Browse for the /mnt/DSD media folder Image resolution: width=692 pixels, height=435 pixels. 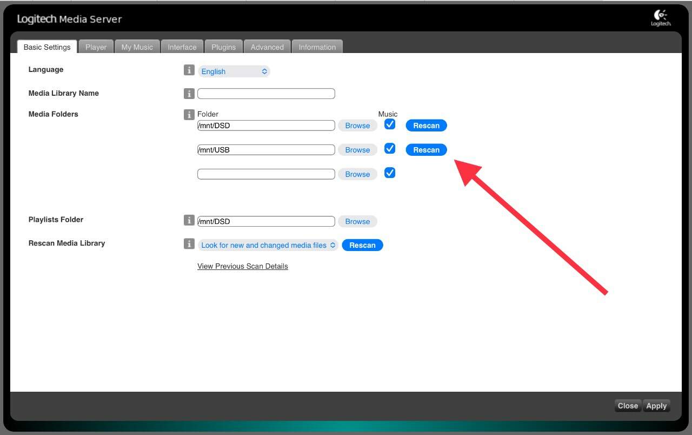pyautogui.click(x=357, y=126)
